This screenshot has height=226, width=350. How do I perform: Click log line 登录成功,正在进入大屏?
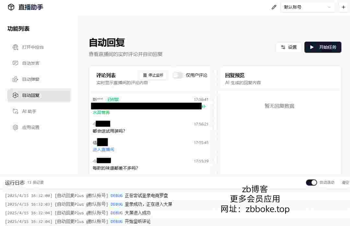(x=148, y=204)
